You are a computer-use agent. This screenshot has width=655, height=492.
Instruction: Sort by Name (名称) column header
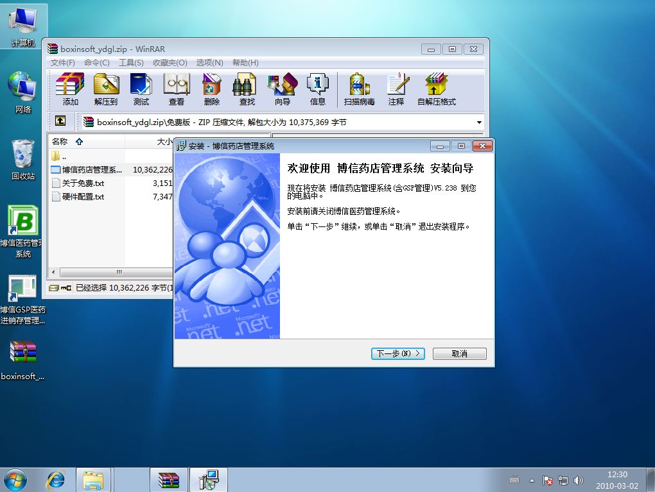tap(60, 141)
